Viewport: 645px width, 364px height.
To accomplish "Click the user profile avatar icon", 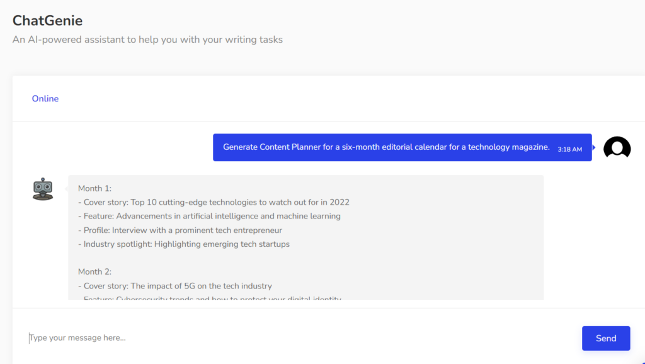I will click(x=617, y=147).
